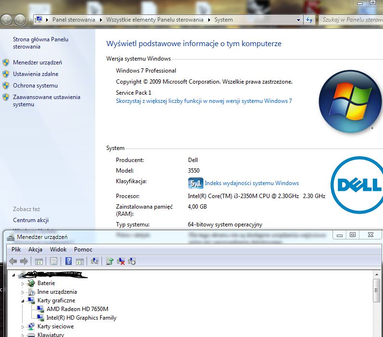Open breadcrumb arrow after Wszystkie elementy Panelu sterowania
The width and height of the screenshot is (383, 337).
[x=209, y=20]
